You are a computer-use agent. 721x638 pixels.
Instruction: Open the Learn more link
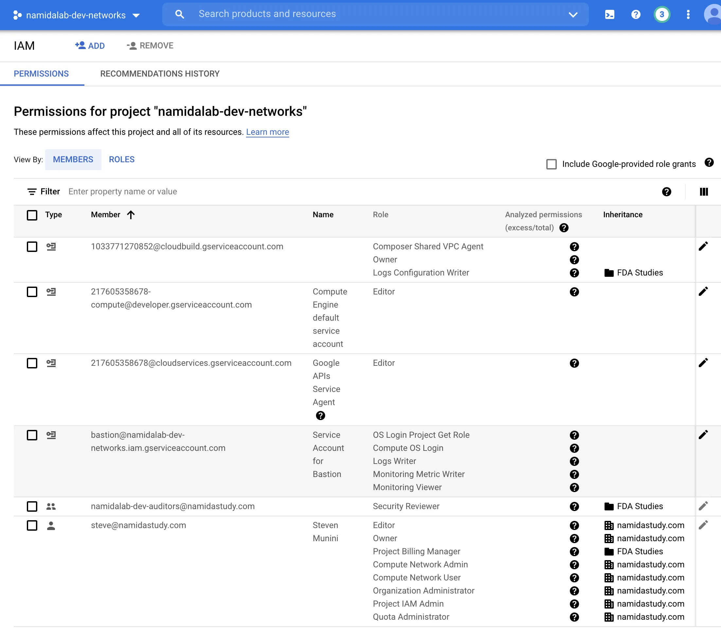(x=267, y=132)
